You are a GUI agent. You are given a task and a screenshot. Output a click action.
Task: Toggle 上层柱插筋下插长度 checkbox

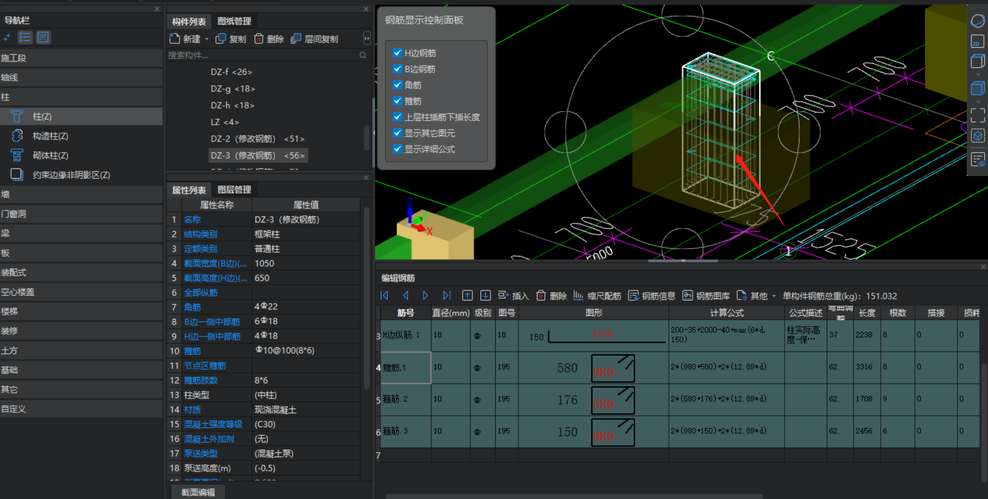click(x=397, y=117)
